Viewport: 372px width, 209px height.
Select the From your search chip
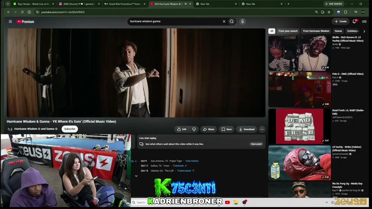tap(288, 31)
